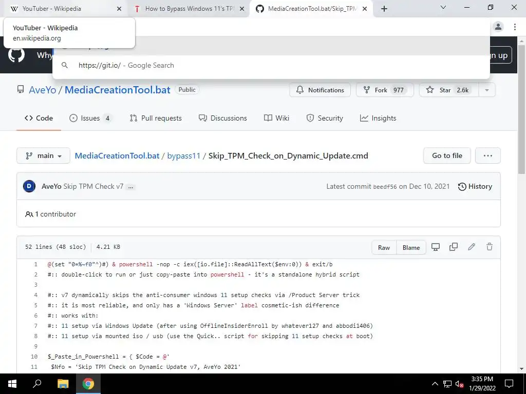The image size is (526, 394).
Task: Click the GitHub octocat logo
Action: [x=16, y=55]
